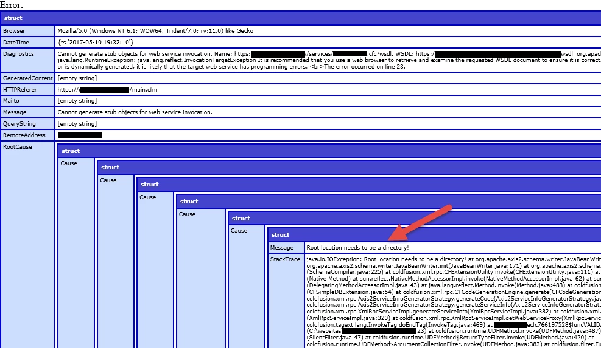Click the StackTrace key cell

[286, 301]
